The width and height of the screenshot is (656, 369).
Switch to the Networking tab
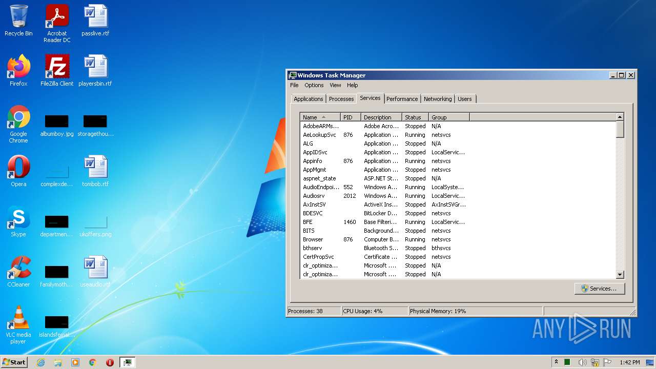pyautogui.click(x=438, y=99)
